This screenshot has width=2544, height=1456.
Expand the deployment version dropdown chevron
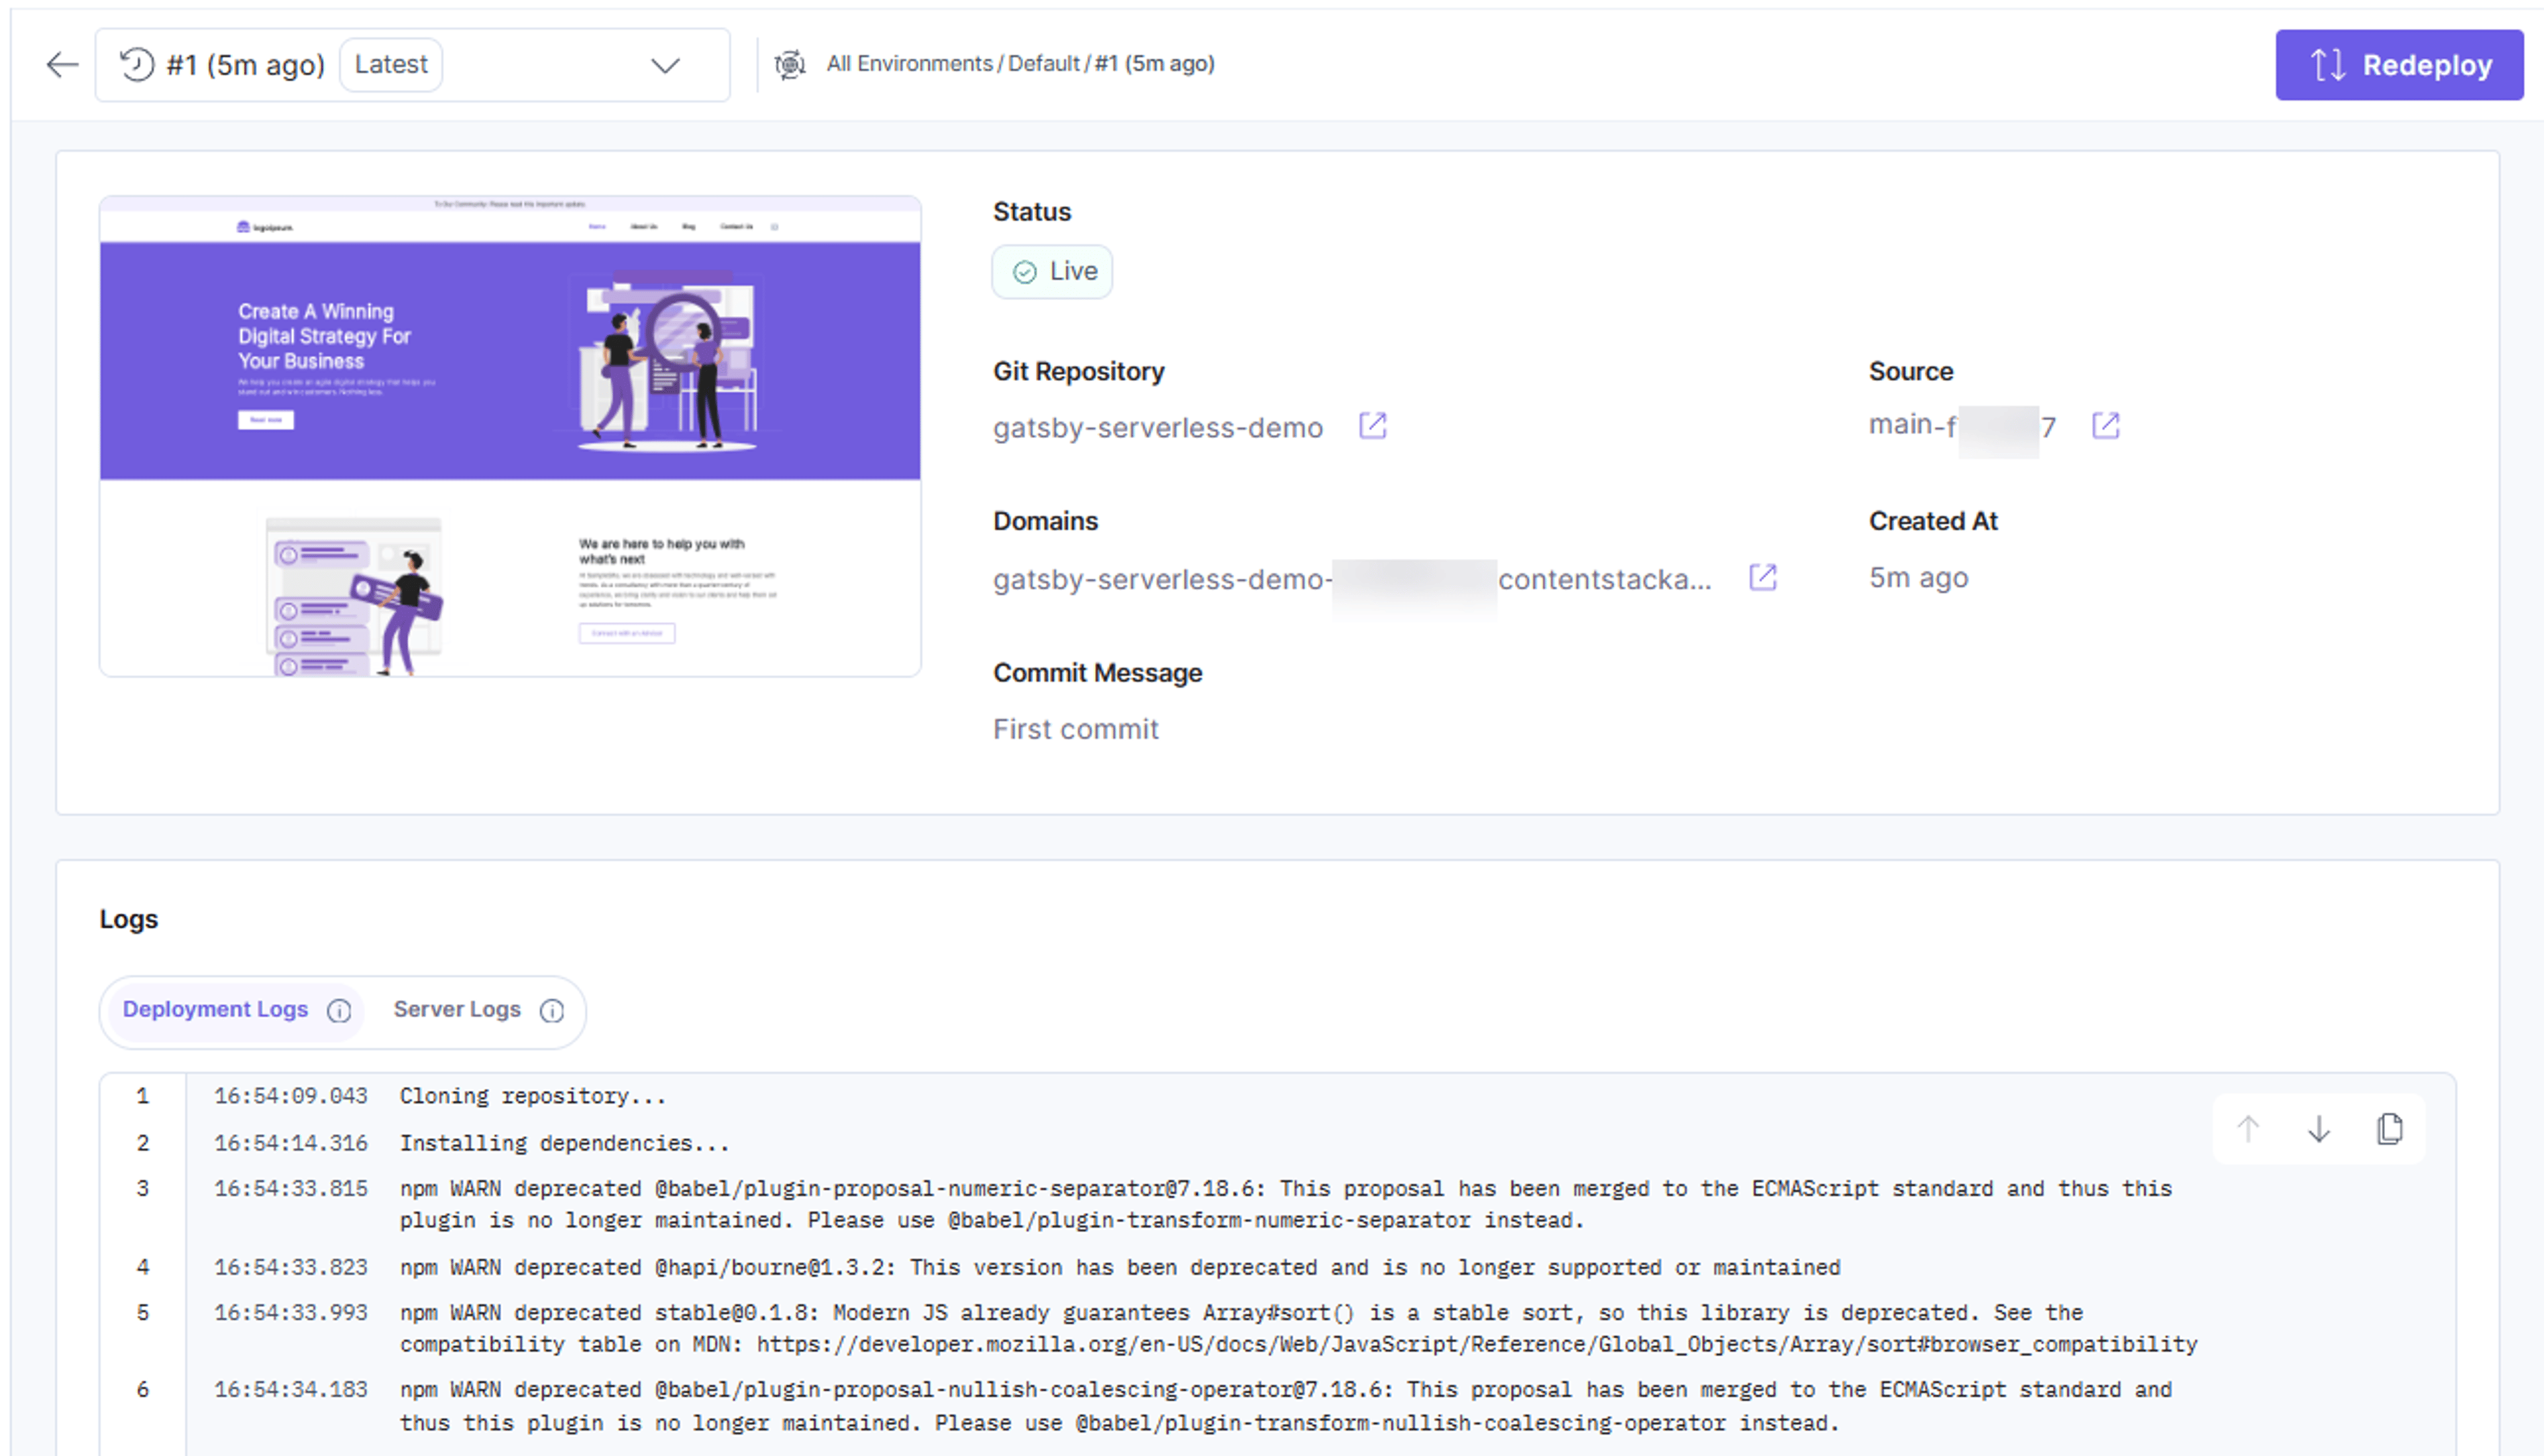[x=666, y=65]
